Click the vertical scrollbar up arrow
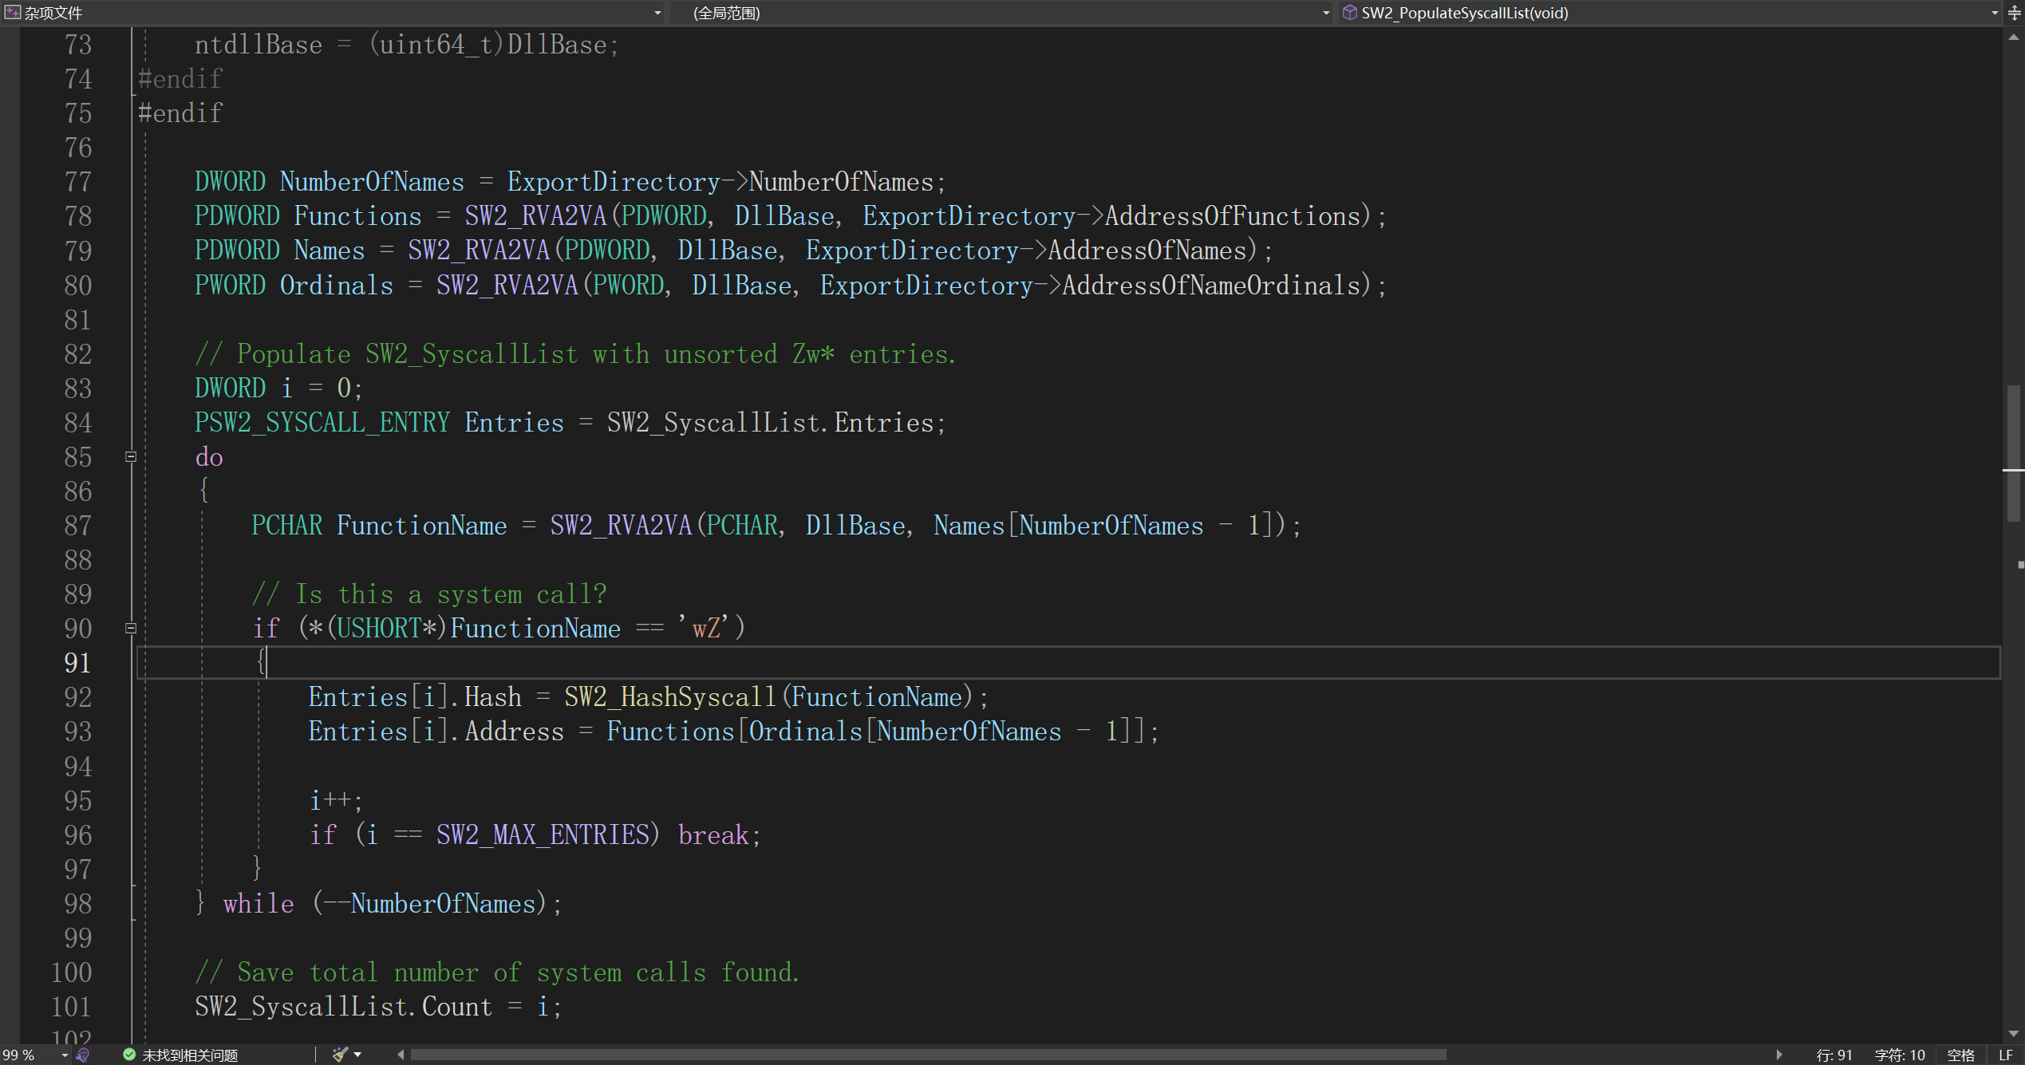Screen dimensions: 2025x1065 2014,37
